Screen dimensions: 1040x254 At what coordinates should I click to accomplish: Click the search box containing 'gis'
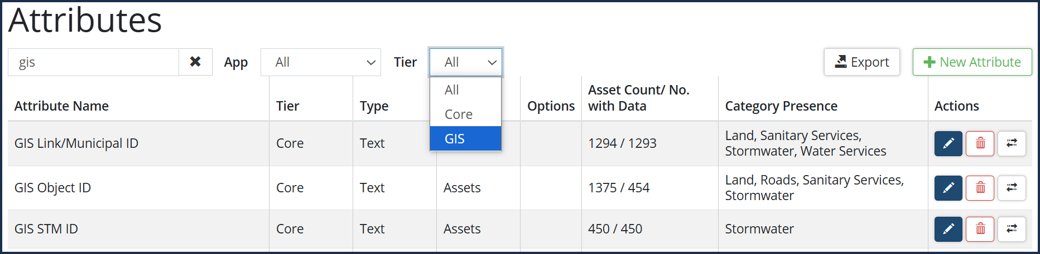(93, 62)
